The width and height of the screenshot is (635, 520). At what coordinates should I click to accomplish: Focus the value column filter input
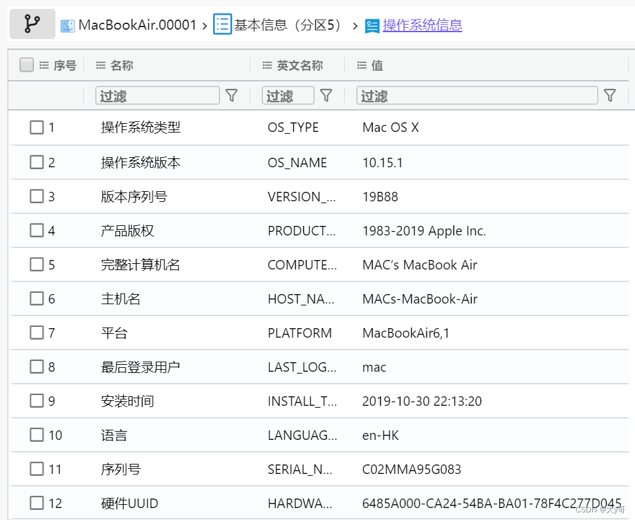click(477, 96)
